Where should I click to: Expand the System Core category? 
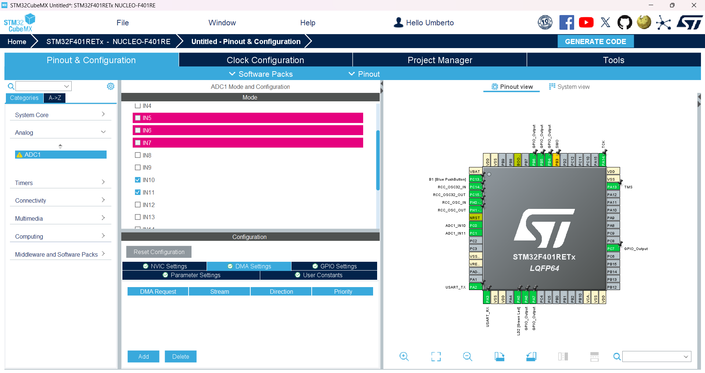60,115
